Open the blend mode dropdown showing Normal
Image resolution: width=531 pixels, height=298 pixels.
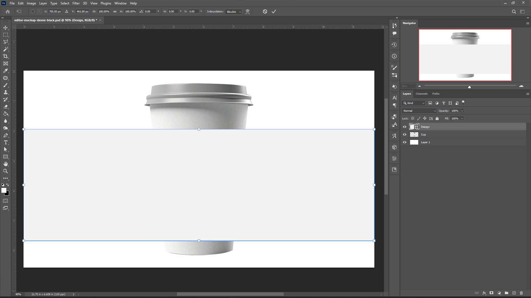419,111
